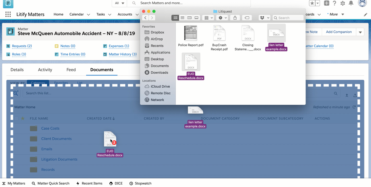Select Documents in Finder sidebar
The image size is (371, 187).
[160, 66]
